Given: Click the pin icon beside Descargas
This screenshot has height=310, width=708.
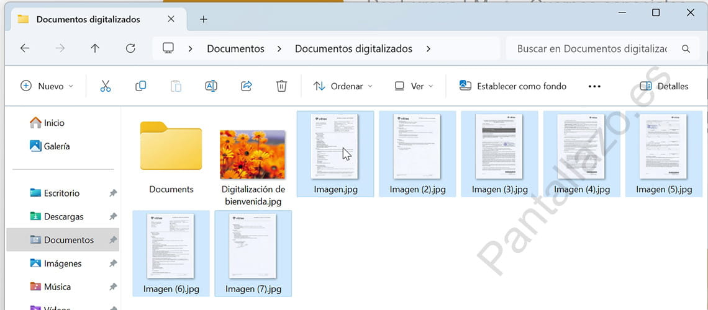Looking at the screenshot, I should click(x=113, y=217).
